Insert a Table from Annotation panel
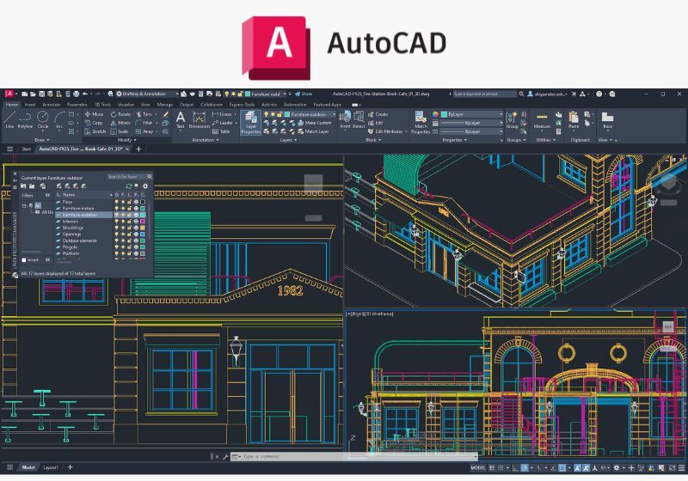 [221, 131]
